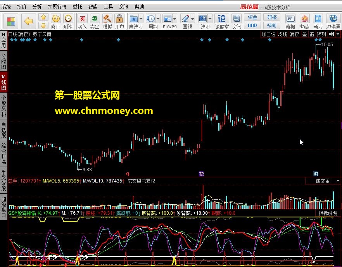Open the 个股资料 sidebar tab
342x267 pixels.
point(4,106)
